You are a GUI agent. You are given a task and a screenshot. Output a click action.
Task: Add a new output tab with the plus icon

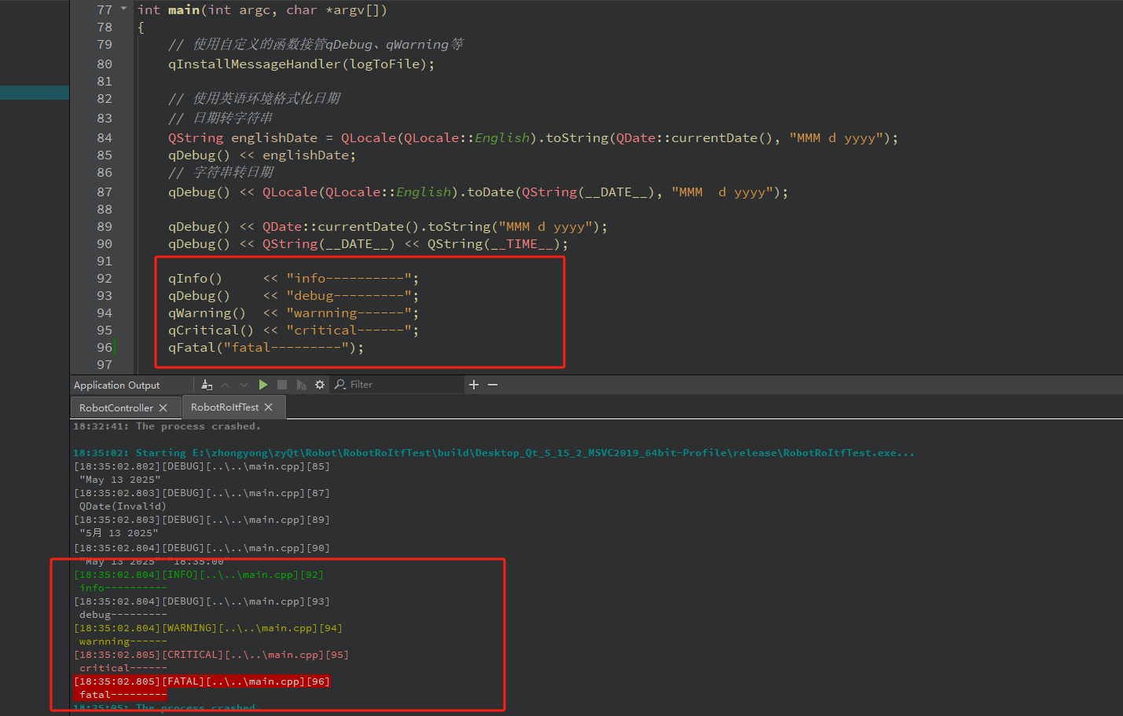click(x=473, y=385)
